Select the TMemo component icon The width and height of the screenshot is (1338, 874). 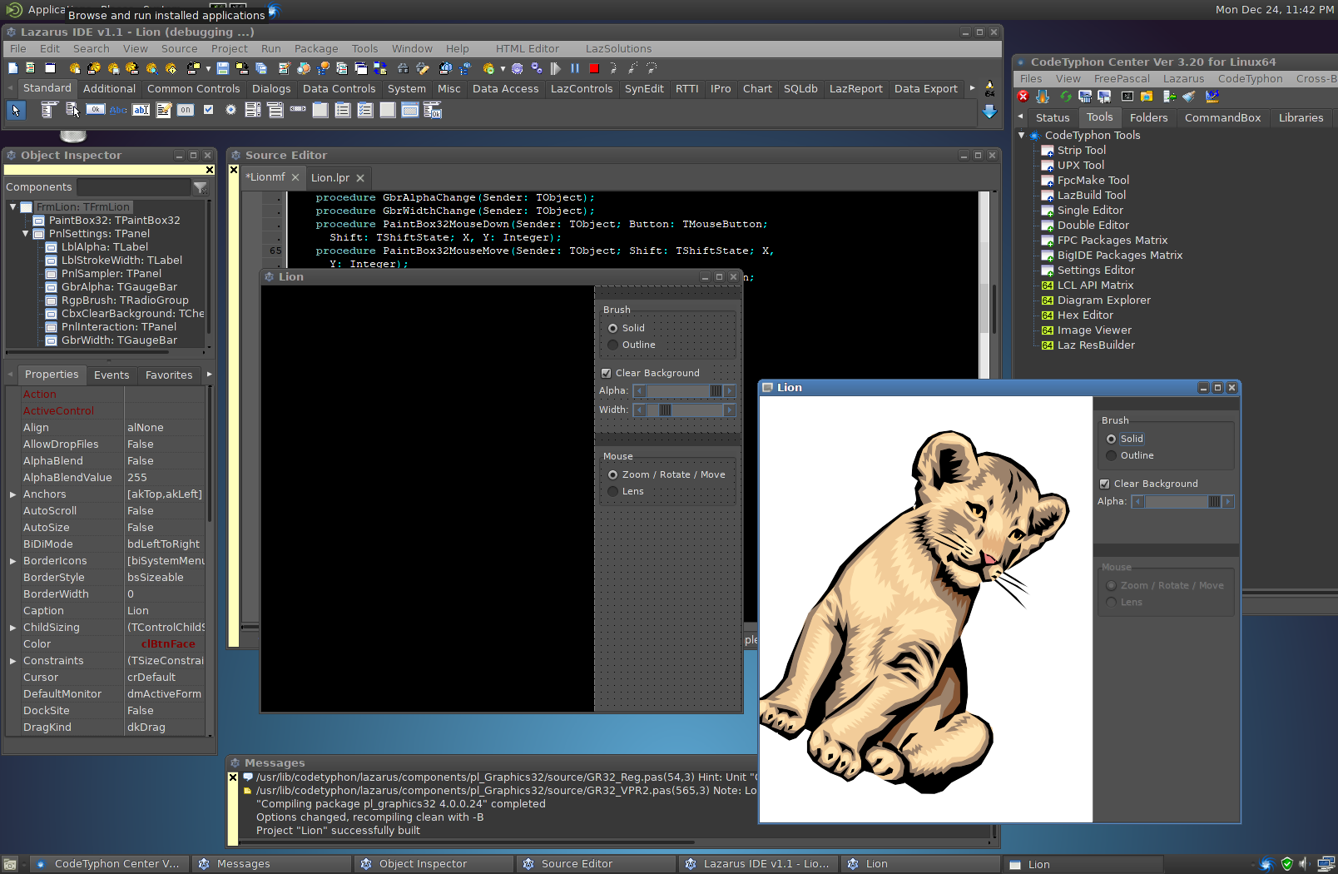(163, 110)
